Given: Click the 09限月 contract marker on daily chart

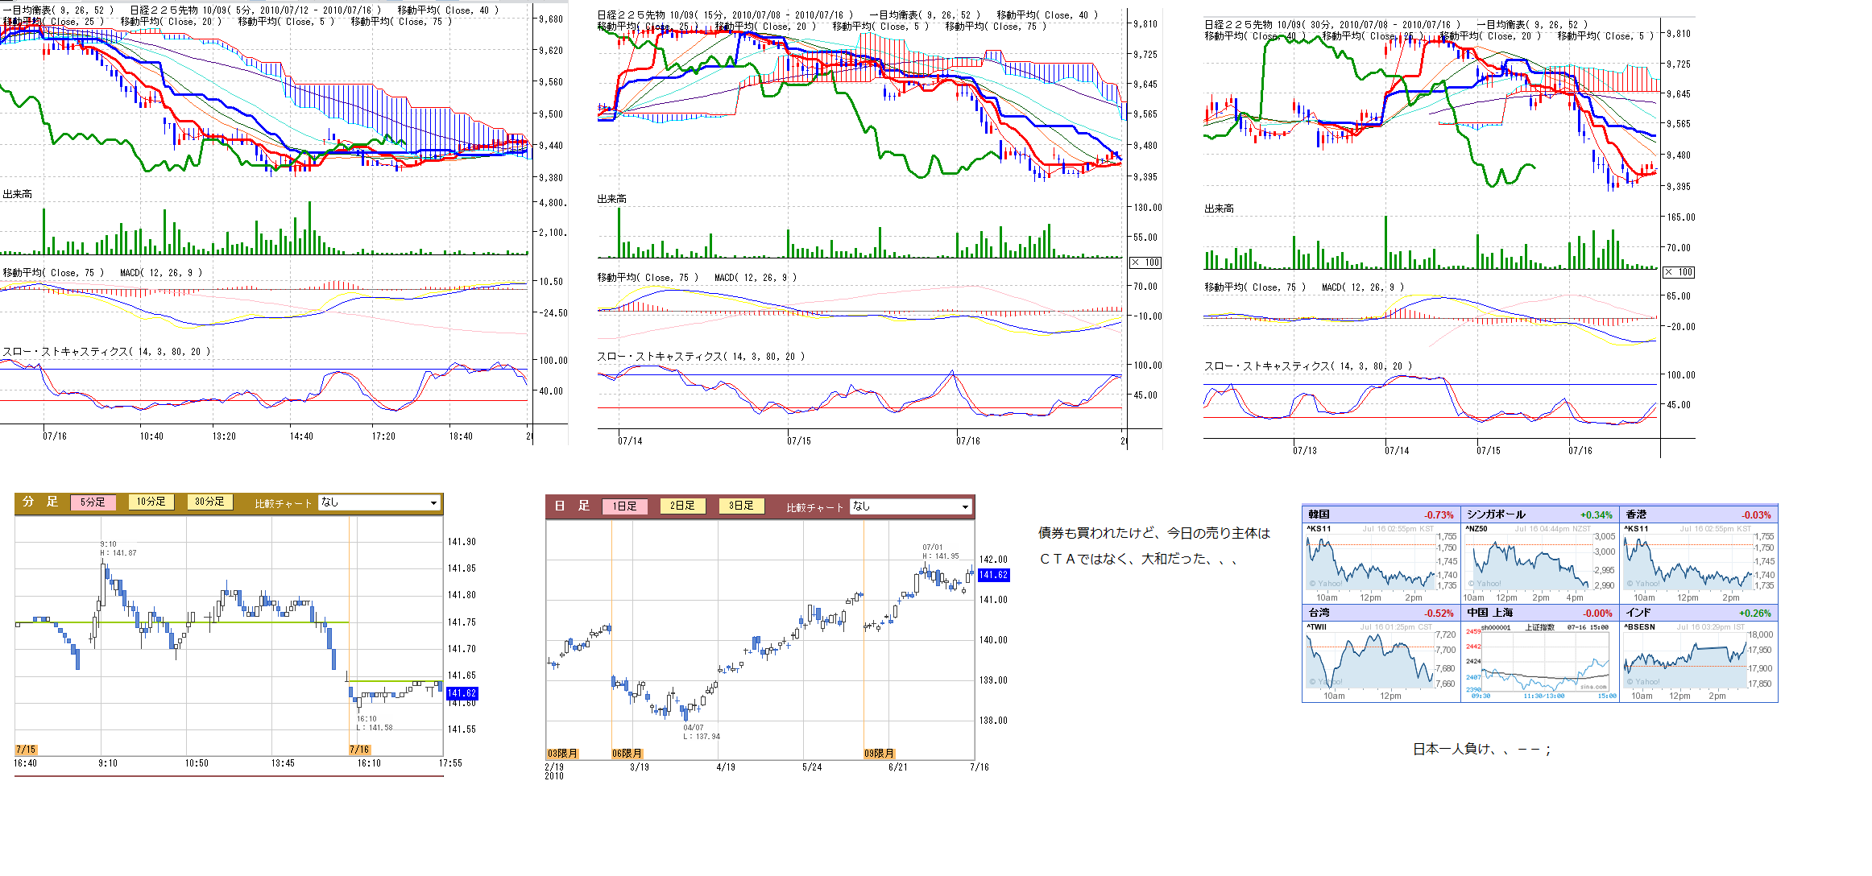Looking at the screenshot, I should point(879,754).
